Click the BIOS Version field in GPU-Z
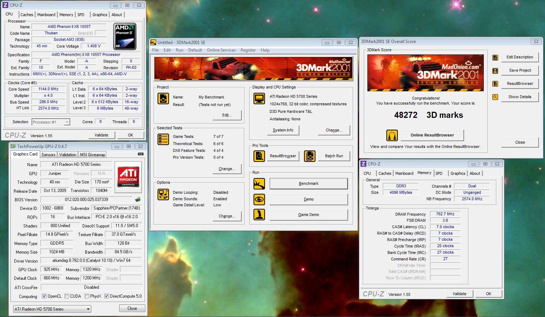Image resolution: width=545 pixels, height=317 pixels. point(86,200)
